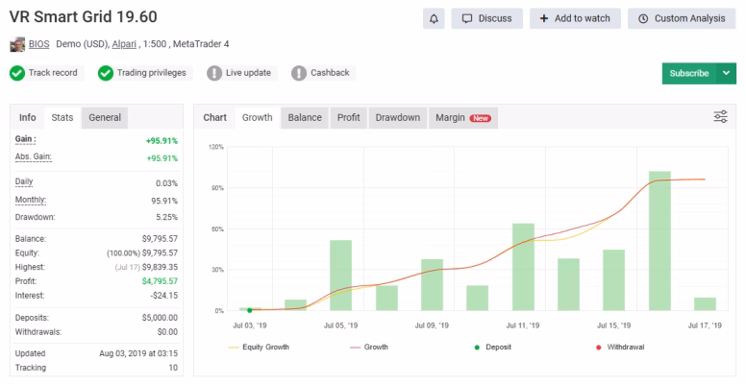Click the Cashback warning icon

(299, 73)
